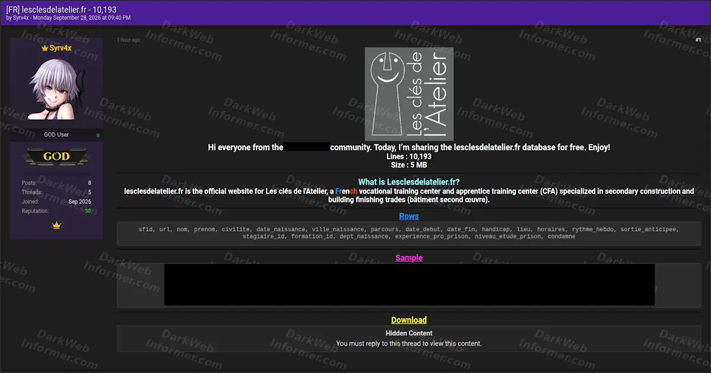Click the '1 hour ago' timestamp

pyautogui.click(x=129, y=40)
